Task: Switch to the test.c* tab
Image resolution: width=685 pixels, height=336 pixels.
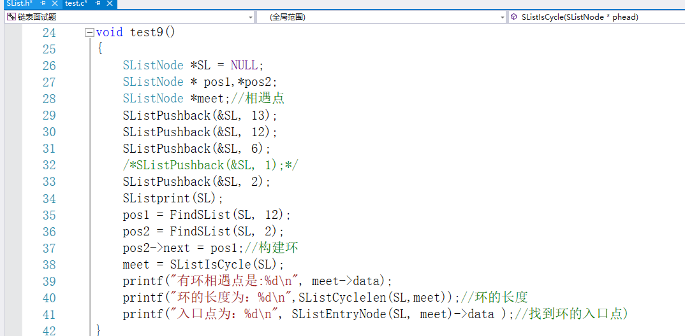Action: coord(76,3)
